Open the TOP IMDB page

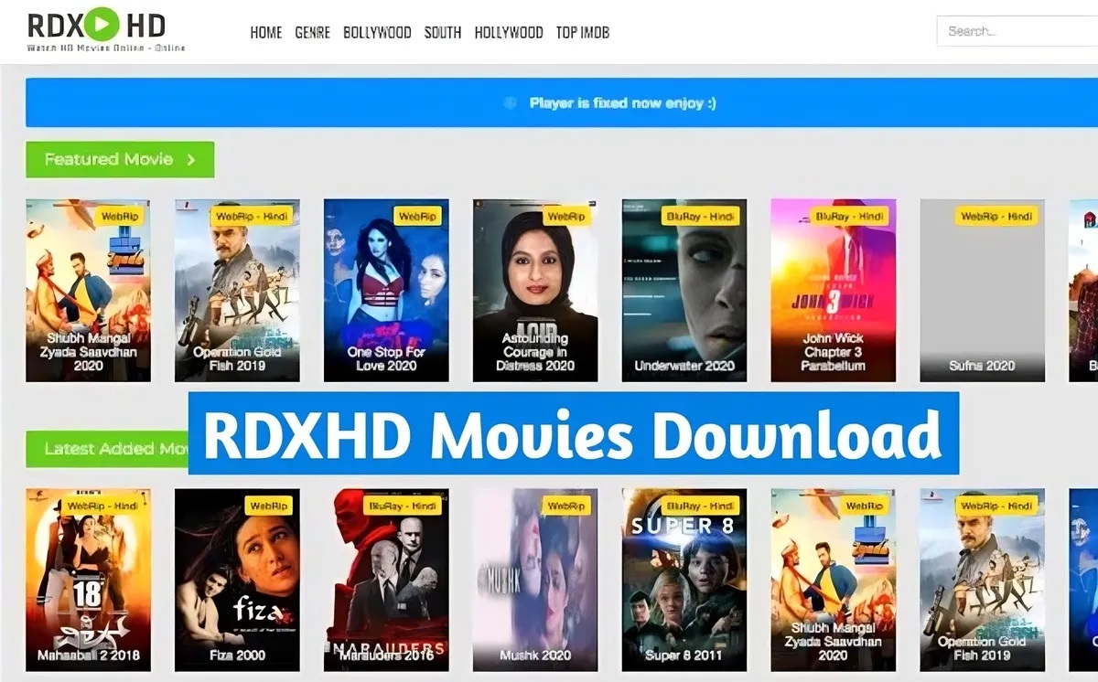(583, 33)
